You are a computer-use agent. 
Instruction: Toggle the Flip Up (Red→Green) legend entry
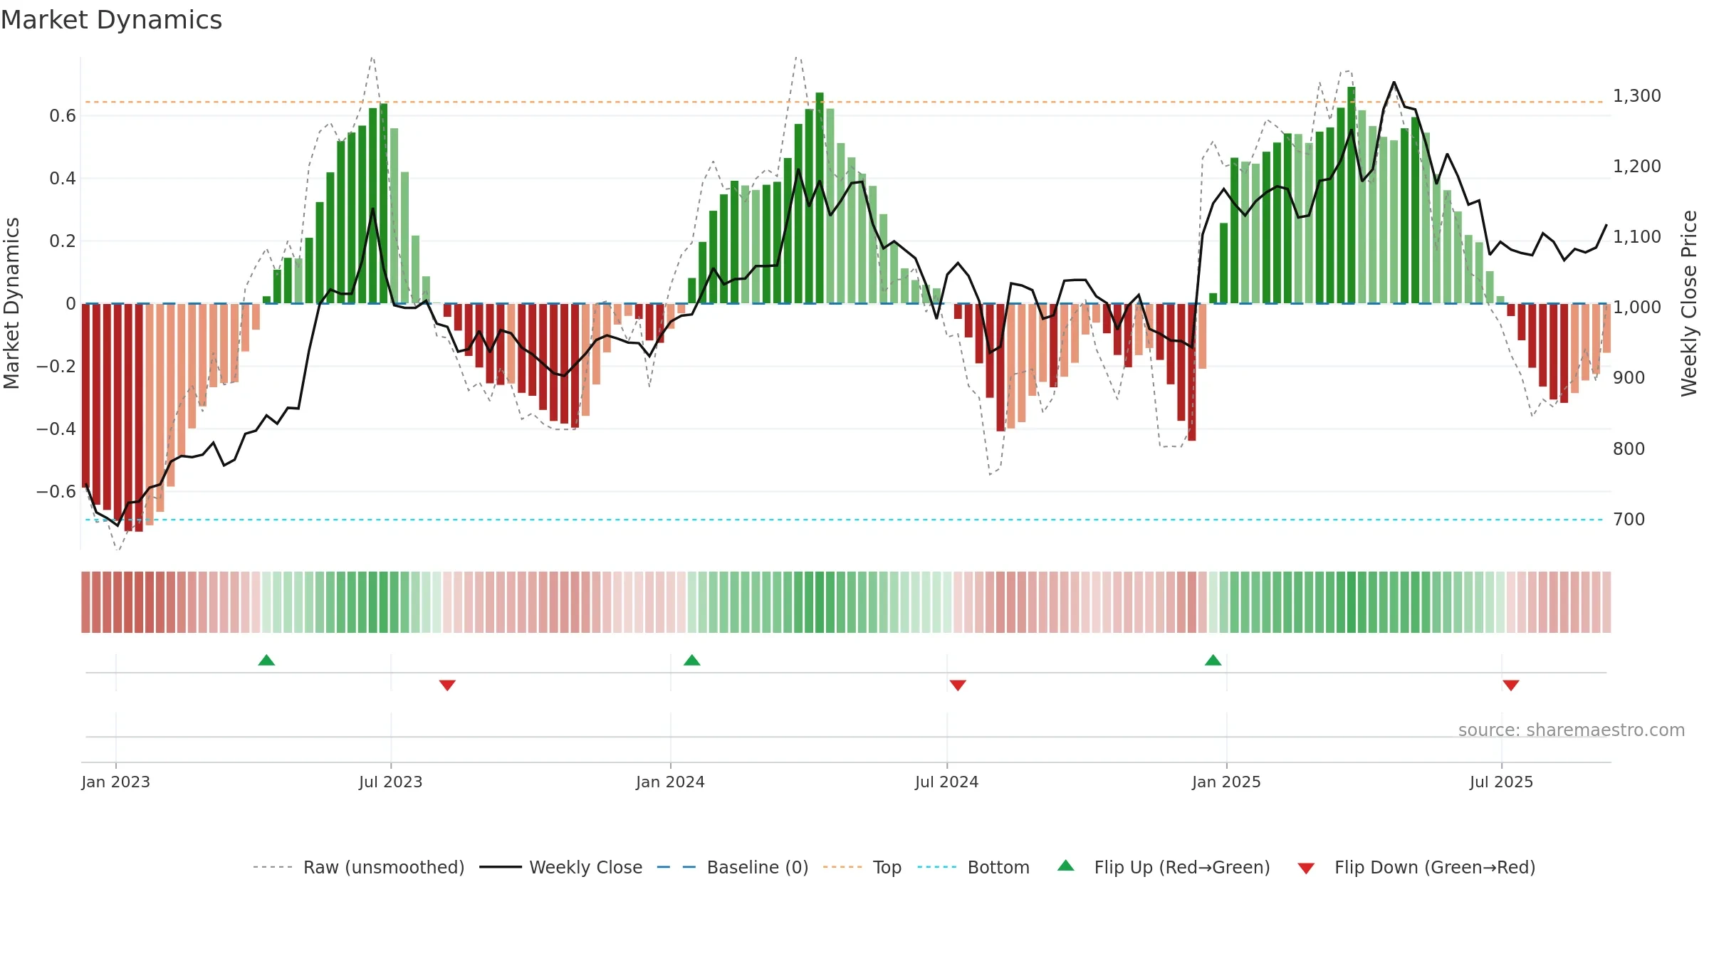click(1164, 867)
